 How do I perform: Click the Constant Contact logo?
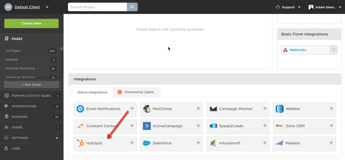pos(80,126)
